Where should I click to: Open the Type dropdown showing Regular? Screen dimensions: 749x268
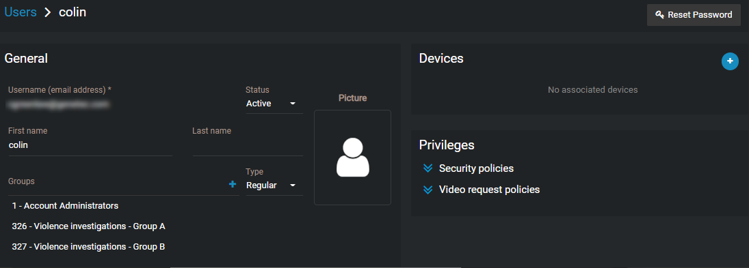point(274,185)
